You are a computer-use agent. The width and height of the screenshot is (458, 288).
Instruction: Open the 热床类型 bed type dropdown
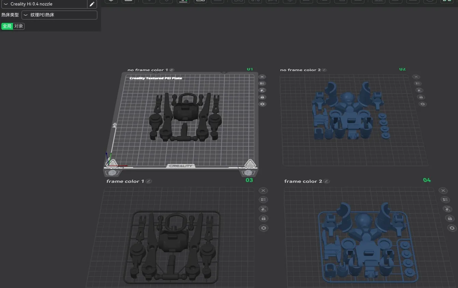pyautogui.click(x=59, y=15)
